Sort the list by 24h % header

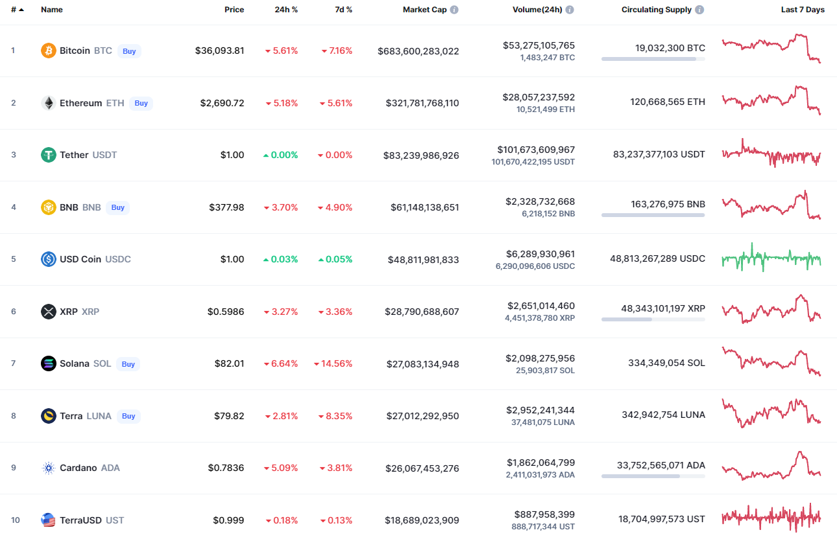pyautogui.click(x=286, y=10)
